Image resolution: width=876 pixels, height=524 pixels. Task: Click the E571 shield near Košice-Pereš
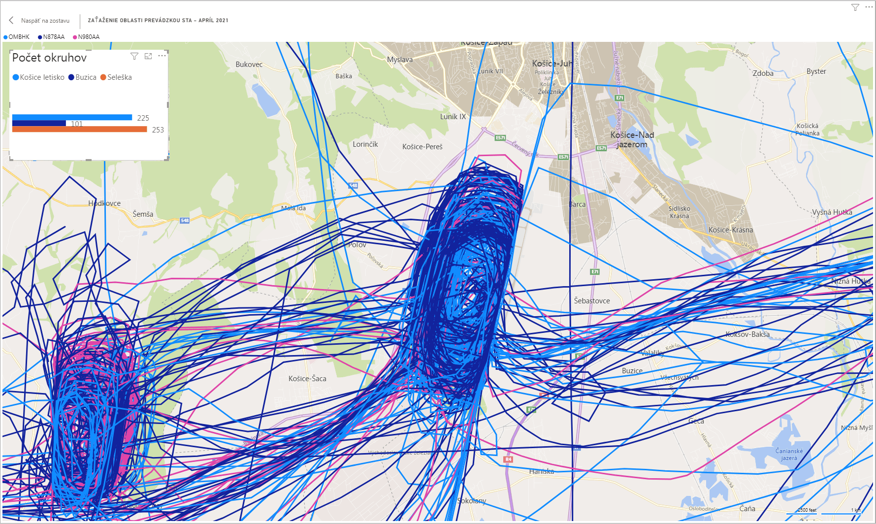click(x=500, y=138)
